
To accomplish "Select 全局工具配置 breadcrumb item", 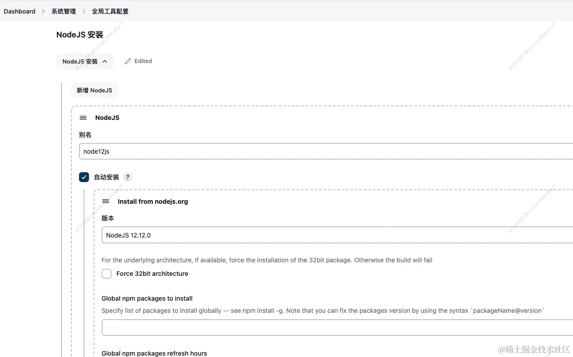I will click(x=110, y=11).
